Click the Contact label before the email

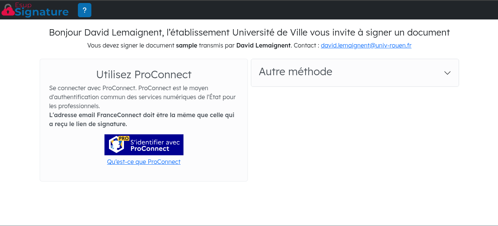pyautogui.click(x=306, y=46)
